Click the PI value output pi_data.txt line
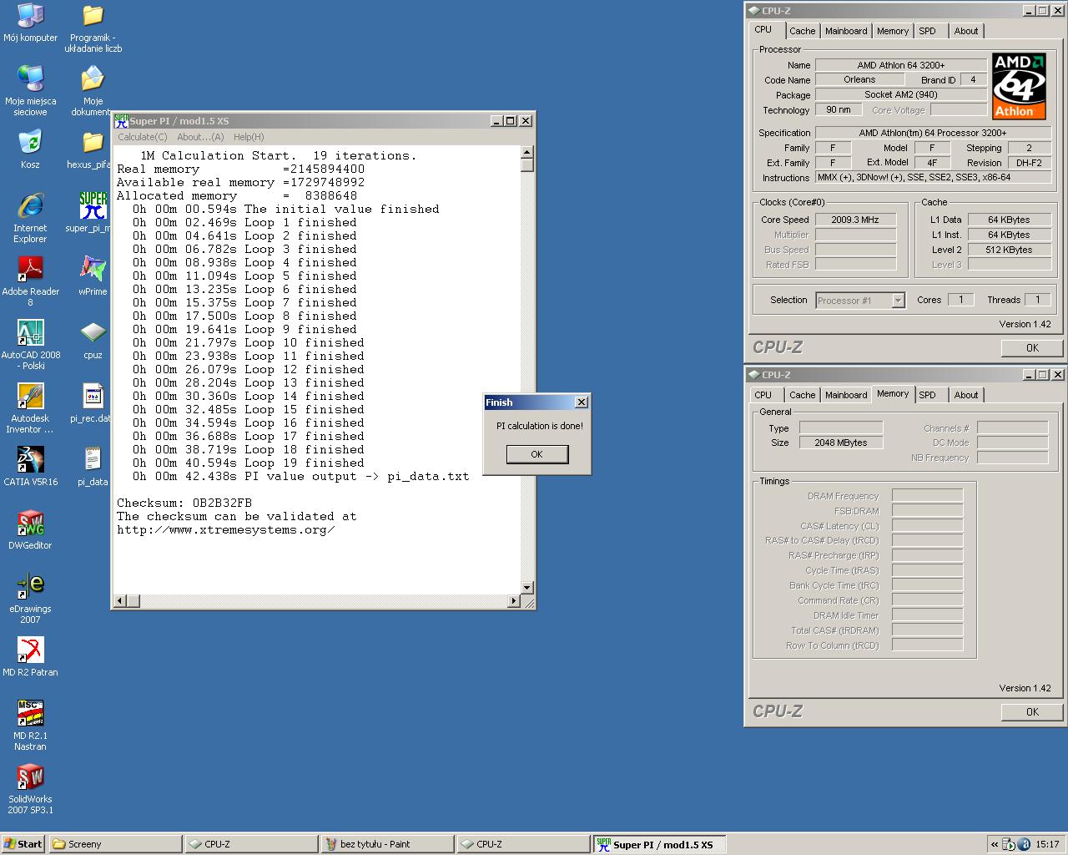This screenshot has width=1068, height=855. [300, 476]
